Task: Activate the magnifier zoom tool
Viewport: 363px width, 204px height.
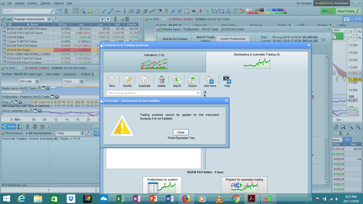Action: pyautogui.click(x=83, y=11)
